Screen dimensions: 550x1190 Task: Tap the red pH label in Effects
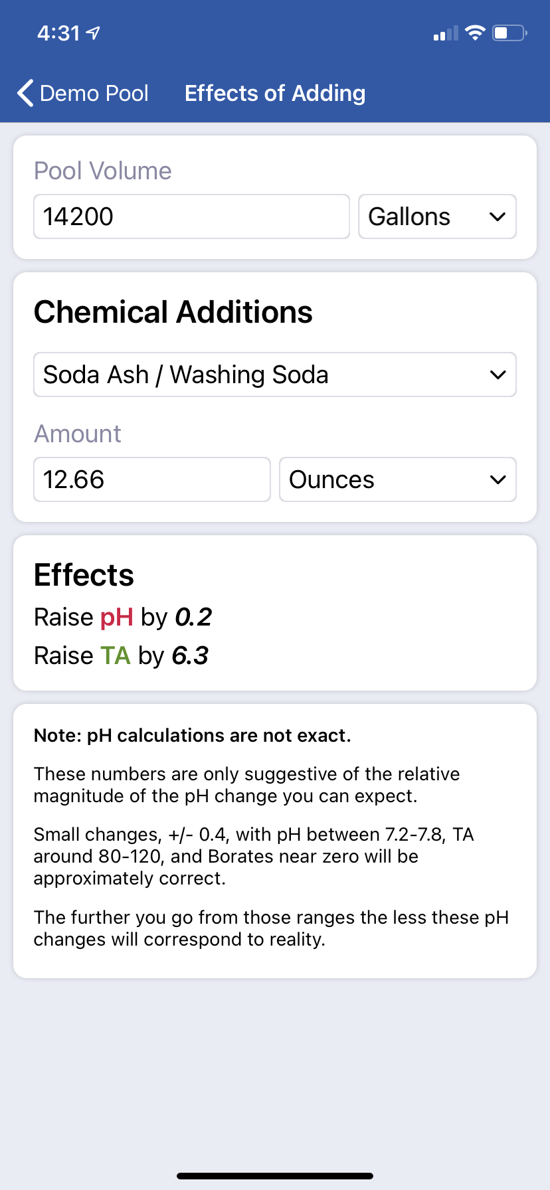(x=117, y=618)
